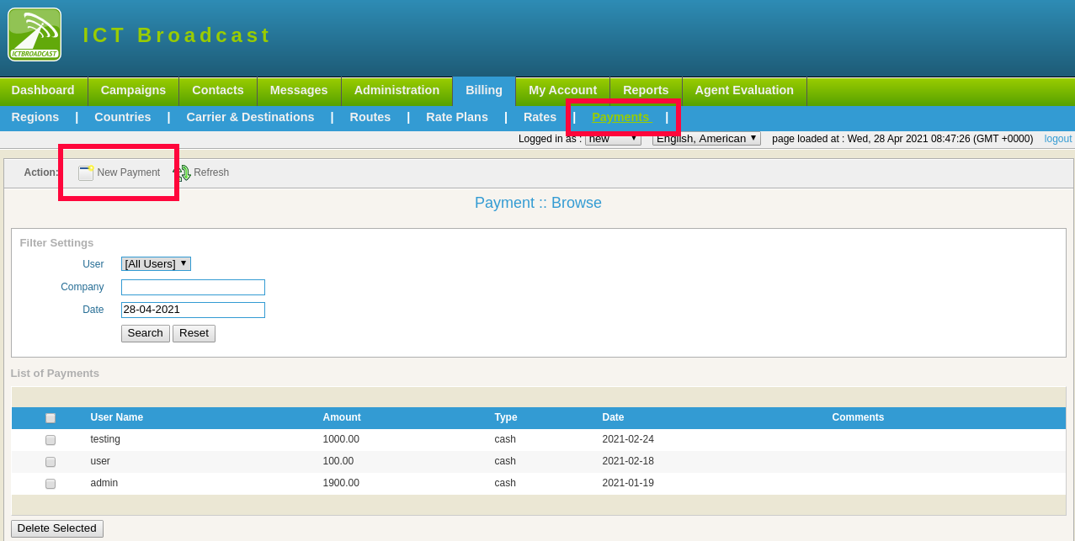Viewport: 1075px width, 541px height.
Task: Check the box for the admin row
Action: pyautogui.click(x=51, y=484)
